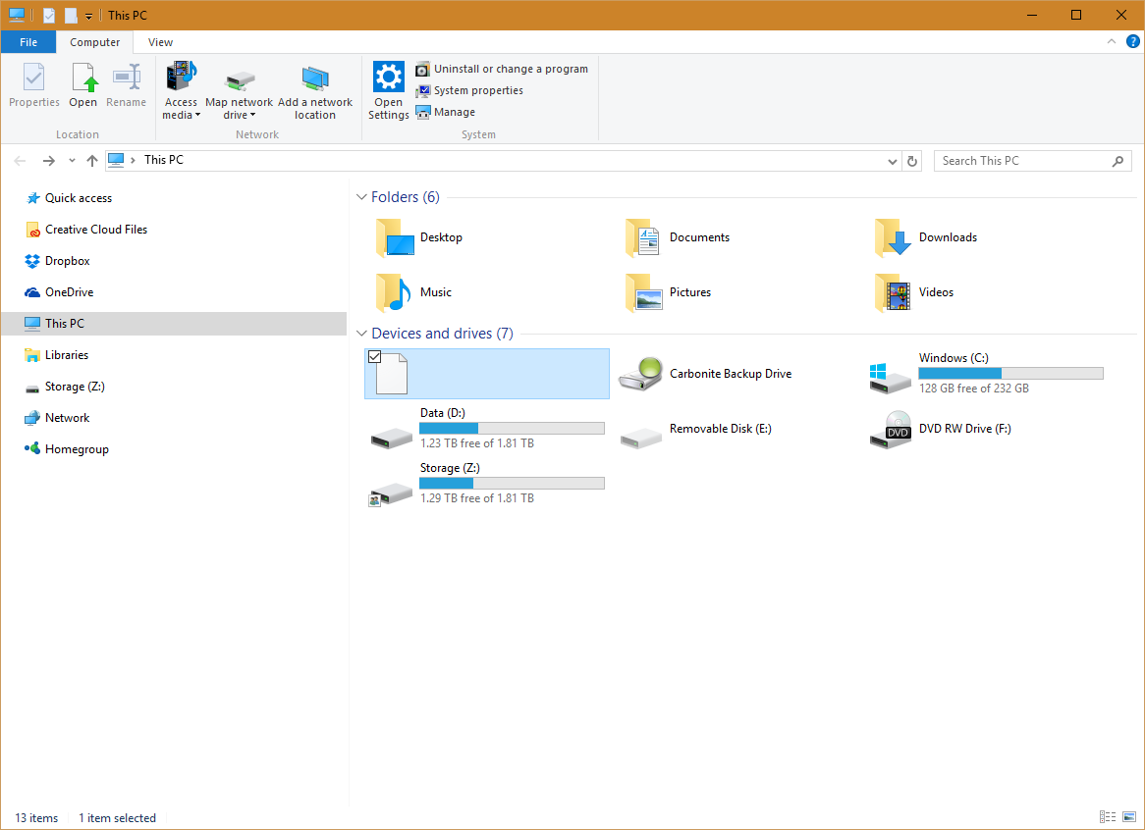Open the File menu
Image resolution: width=1145 pixels, height=830 pixels.
click(x=28, y=42)
